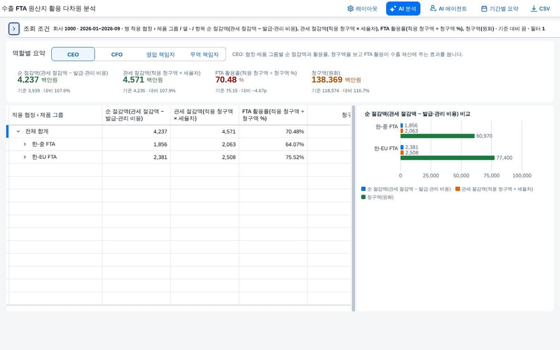
Task: Click the 순 절감액 column header
Action: click(136, 115)
